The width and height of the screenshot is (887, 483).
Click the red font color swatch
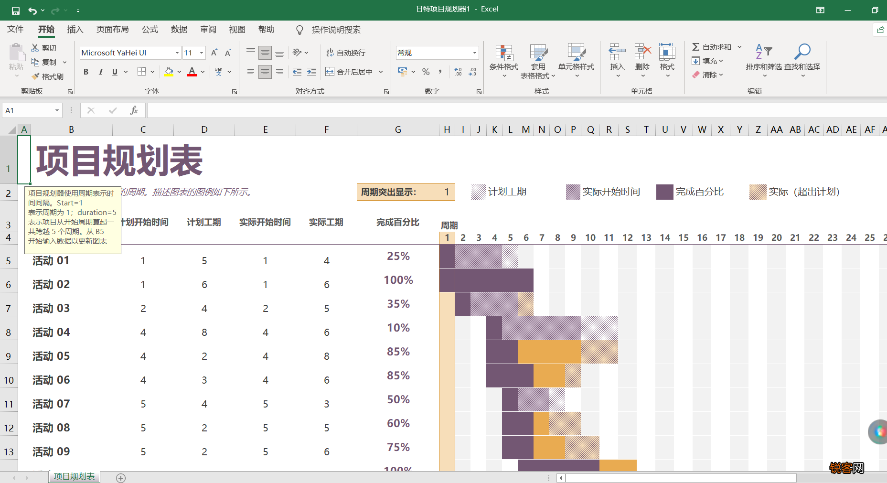click(192, 72)
